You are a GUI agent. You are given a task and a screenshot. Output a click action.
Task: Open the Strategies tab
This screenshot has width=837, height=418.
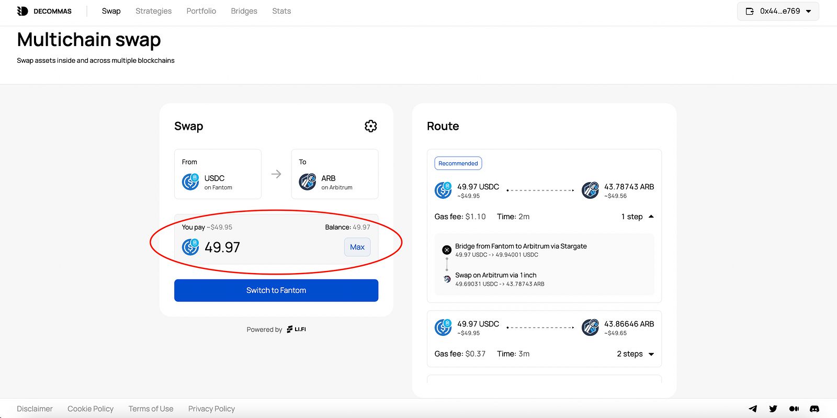pos(153,11)
